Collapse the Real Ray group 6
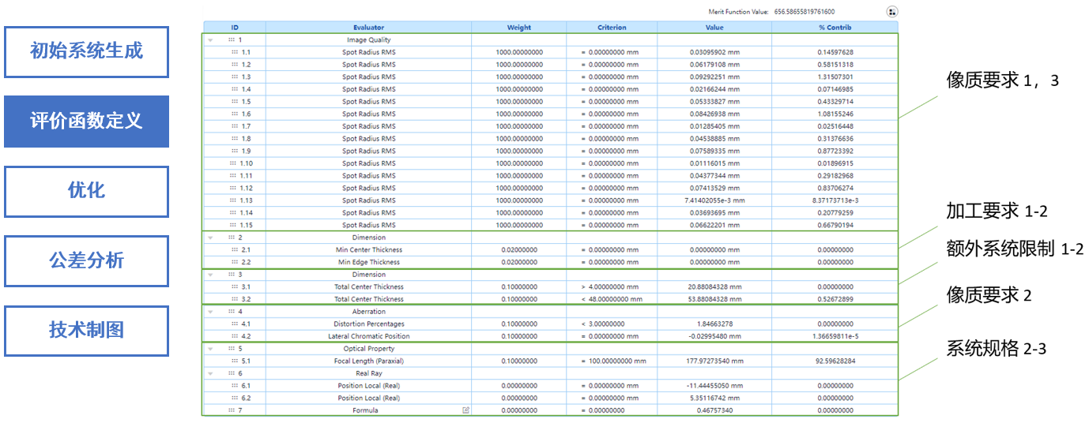 tap(210, 373)
